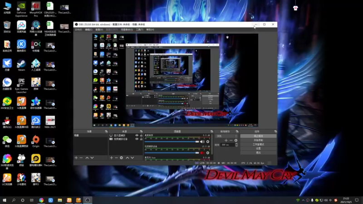Set desktop audio volume slider in the mixer
Screen dimensions: 363x204
pyautogui.click(x=172, y=141)
